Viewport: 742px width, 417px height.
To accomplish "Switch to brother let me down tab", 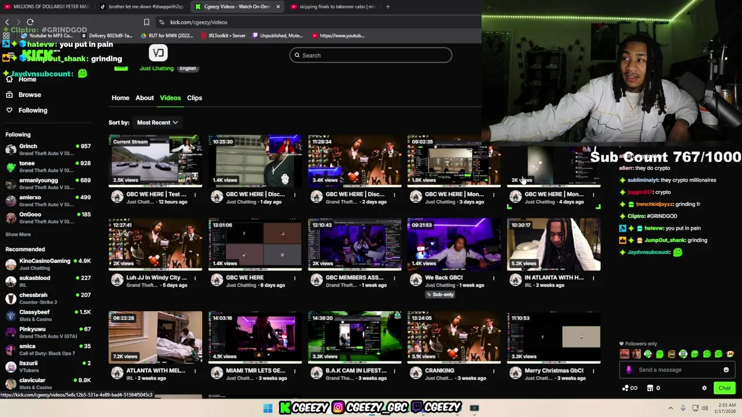I will (142, 6).
